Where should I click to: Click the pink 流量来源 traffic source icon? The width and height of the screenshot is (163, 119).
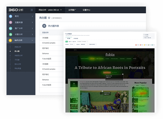click(11, 22)
